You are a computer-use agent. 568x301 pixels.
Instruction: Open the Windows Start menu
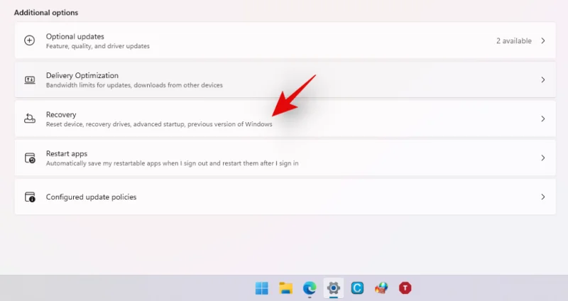coord(261,288)
